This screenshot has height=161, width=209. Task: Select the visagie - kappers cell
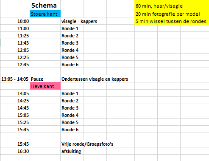tap(72, 21)
